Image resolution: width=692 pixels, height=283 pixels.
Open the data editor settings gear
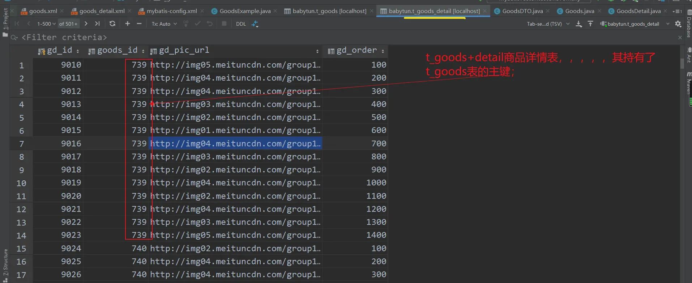[x=678, y=24]
